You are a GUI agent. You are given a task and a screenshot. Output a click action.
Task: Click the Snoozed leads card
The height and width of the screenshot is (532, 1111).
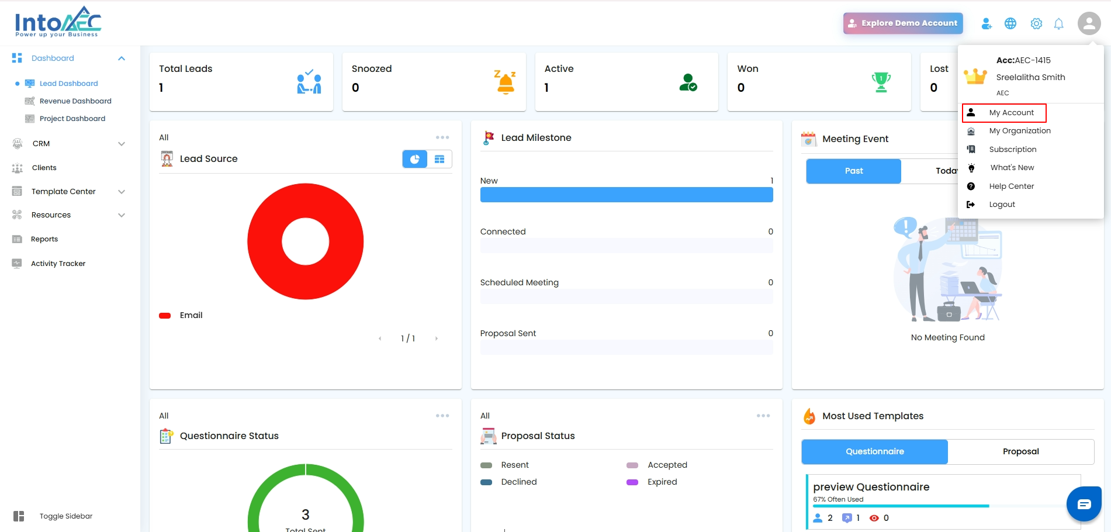tap(434, 82)
